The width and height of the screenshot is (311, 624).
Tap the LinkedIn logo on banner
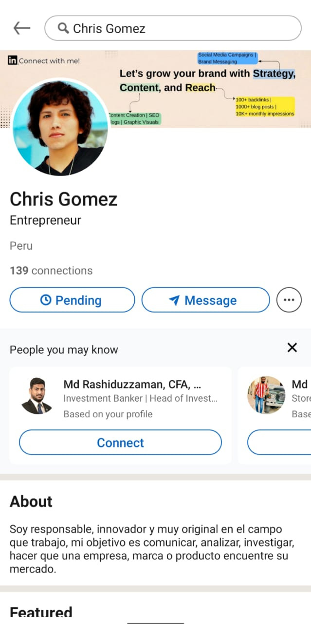[13, 61]
